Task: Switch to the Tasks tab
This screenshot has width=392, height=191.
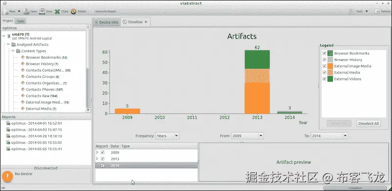Action: click(21, 21)
